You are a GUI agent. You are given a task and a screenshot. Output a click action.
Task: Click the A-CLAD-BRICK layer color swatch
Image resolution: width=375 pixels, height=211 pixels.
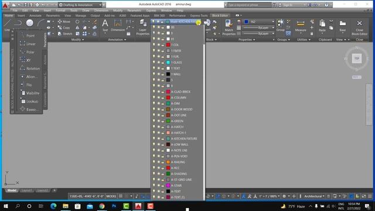(168, 91)
